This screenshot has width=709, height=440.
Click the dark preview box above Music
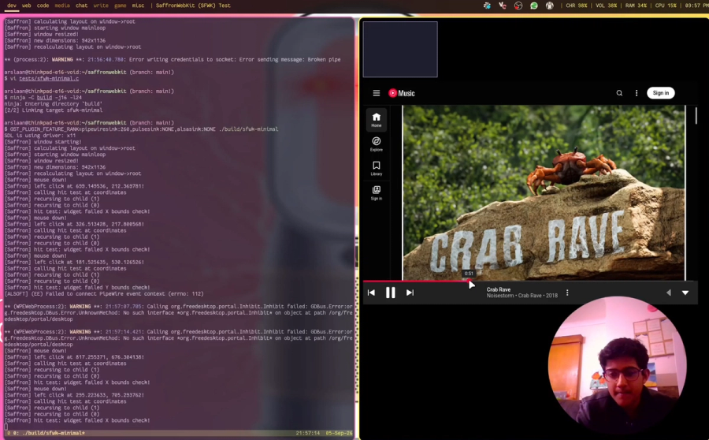(400, 50)
